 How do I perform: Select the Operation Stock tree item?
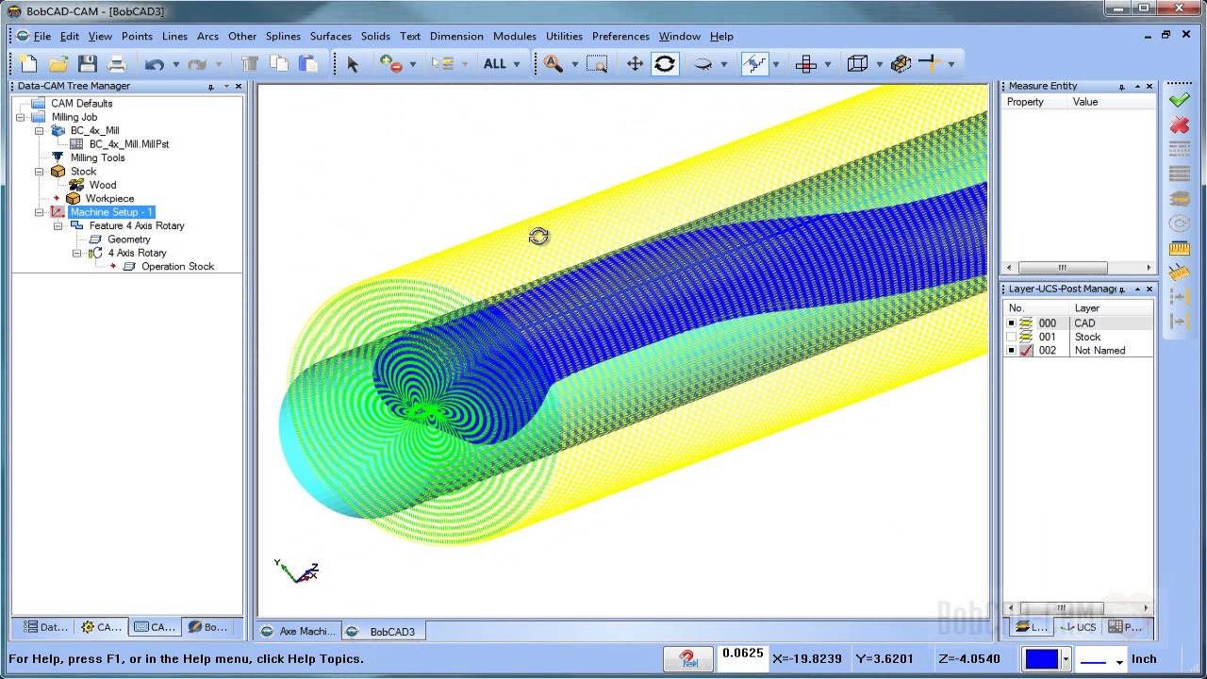[x=177, y=266]
